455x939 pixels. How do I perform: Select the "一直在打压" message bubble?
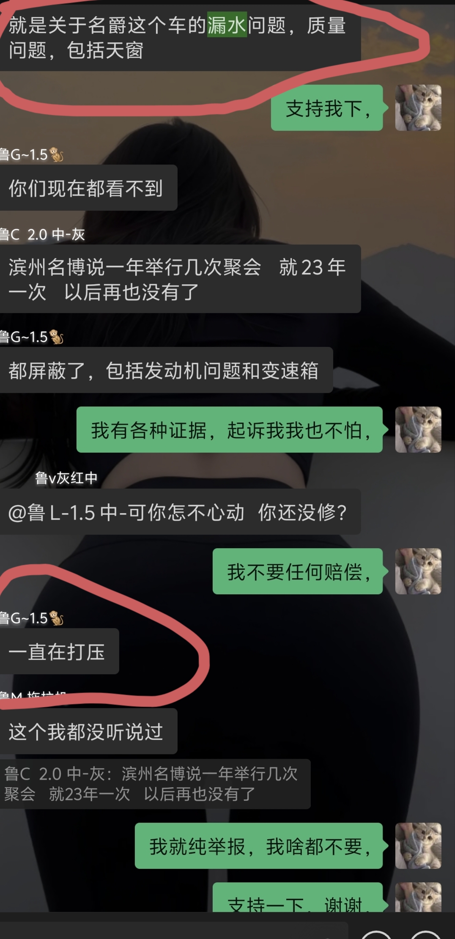[59, 651]
